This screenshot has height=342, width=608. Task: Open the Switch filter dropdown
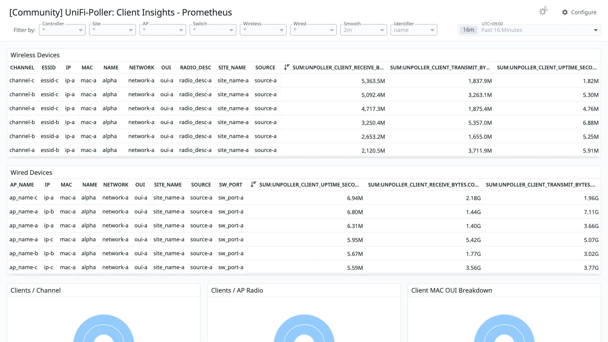(x=213, y=30)
